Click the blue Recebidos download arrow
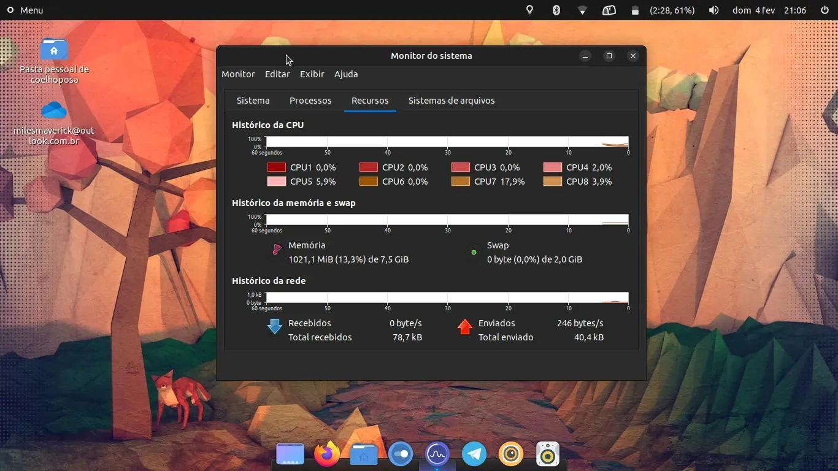The image size is (838, 471). [x=275, y=327]
